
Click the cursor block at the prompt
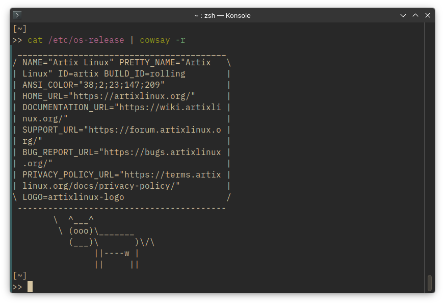(x=30, y=287)
